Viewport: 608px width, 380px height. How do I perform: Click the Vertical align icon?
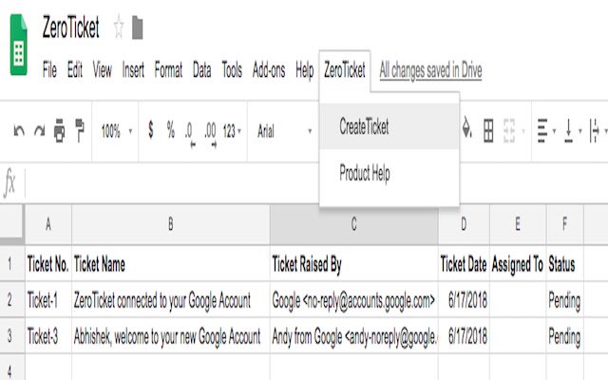(568, 131)
